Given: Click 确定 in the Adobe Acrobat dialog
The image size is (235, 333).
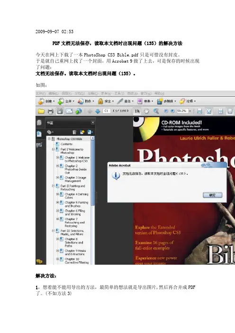Looking at the screenshot, I should point(213,195).
